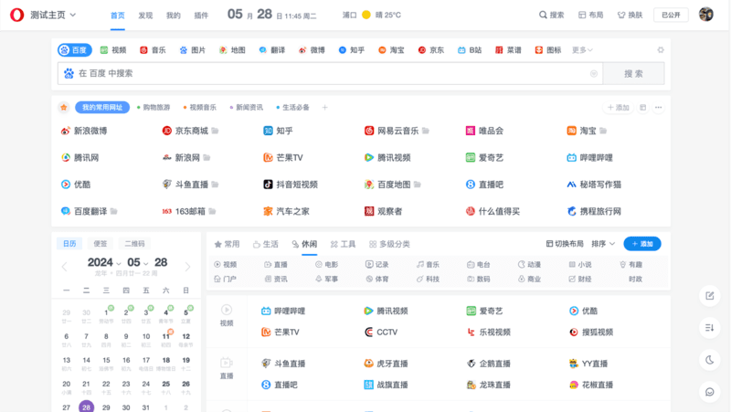Open CCTV icon in 视频 section
The width and height of the screenshot is (731, 412).
(369, 333)
